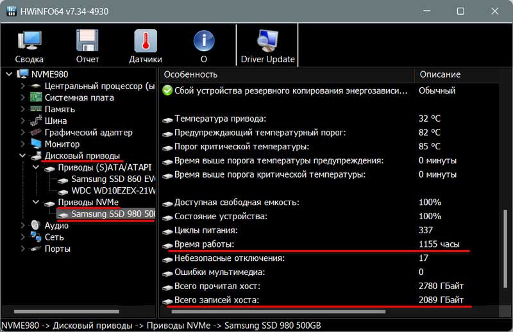
Task: Expand the Шина node
Action: [x=22, y=120]
